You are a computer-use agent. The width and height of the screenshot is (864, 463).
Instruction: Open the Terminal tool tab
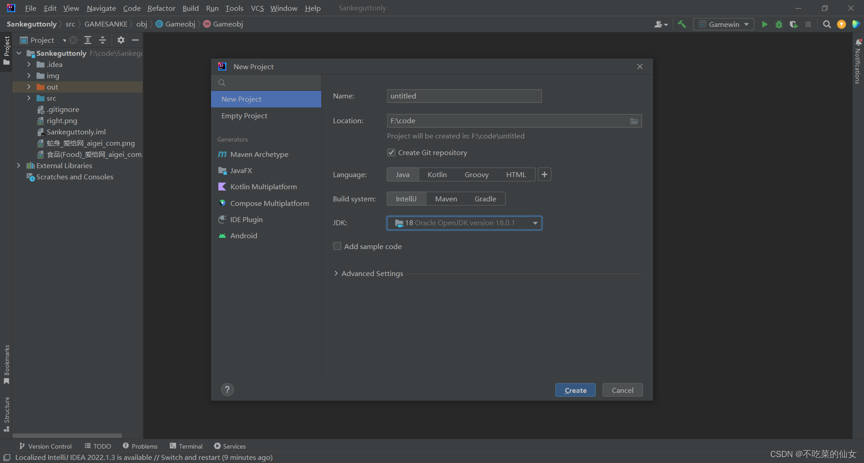[x=186, y=446]
